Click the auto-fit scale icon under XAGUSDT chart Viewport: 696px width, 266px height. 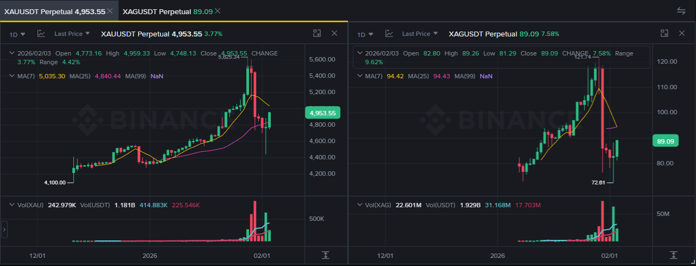coord(674,255)
